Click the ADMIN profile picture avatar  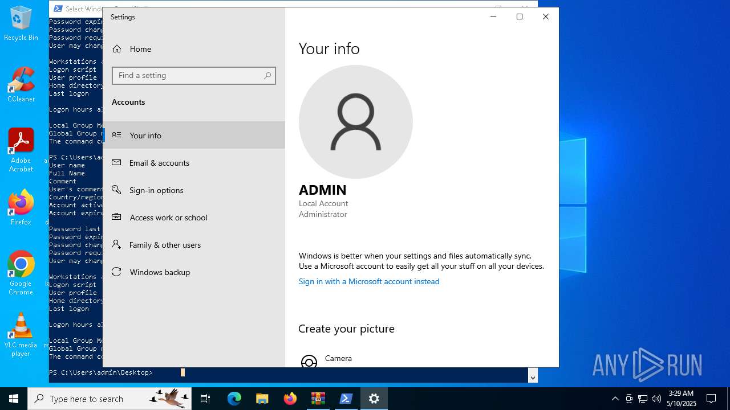point(356,122)
